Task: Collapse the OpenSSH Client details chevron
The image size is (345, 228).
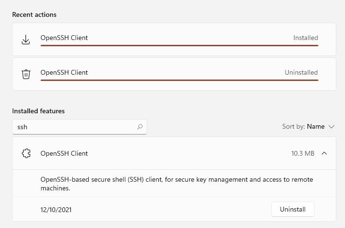Action: (324, 153)
